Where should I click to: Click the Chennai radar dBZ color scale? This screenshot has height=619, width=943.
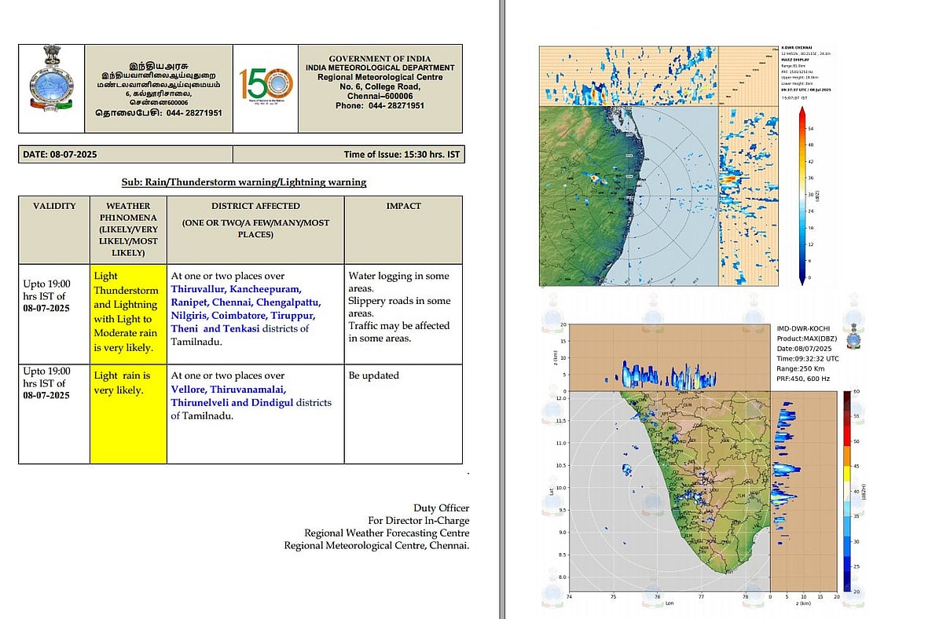coord(801,194)
